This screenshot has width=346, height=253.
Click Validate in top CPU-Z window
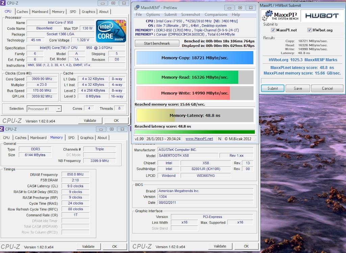pyautogui.click(x=90, y=120)
